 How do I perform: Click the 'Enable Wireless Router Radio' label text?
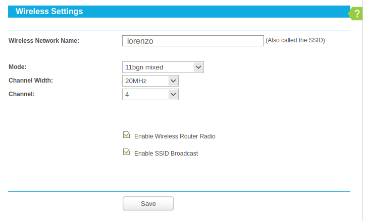pos(175,136)
